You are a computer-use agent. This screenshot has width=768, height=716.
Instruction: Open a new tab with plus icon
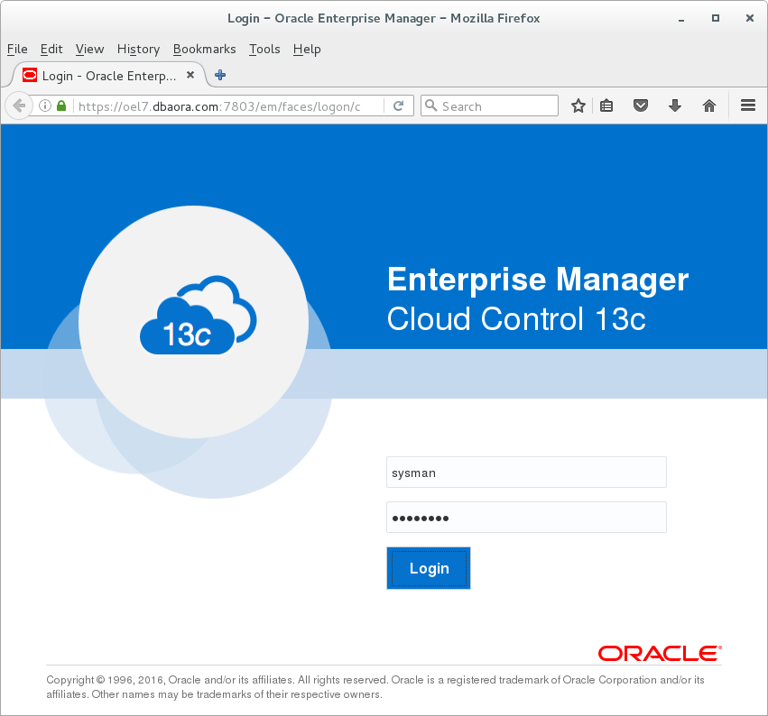click(220, 75)
